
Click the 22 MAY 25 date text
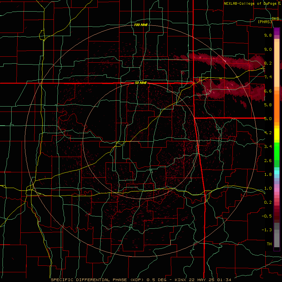click(x=201, y=280)
